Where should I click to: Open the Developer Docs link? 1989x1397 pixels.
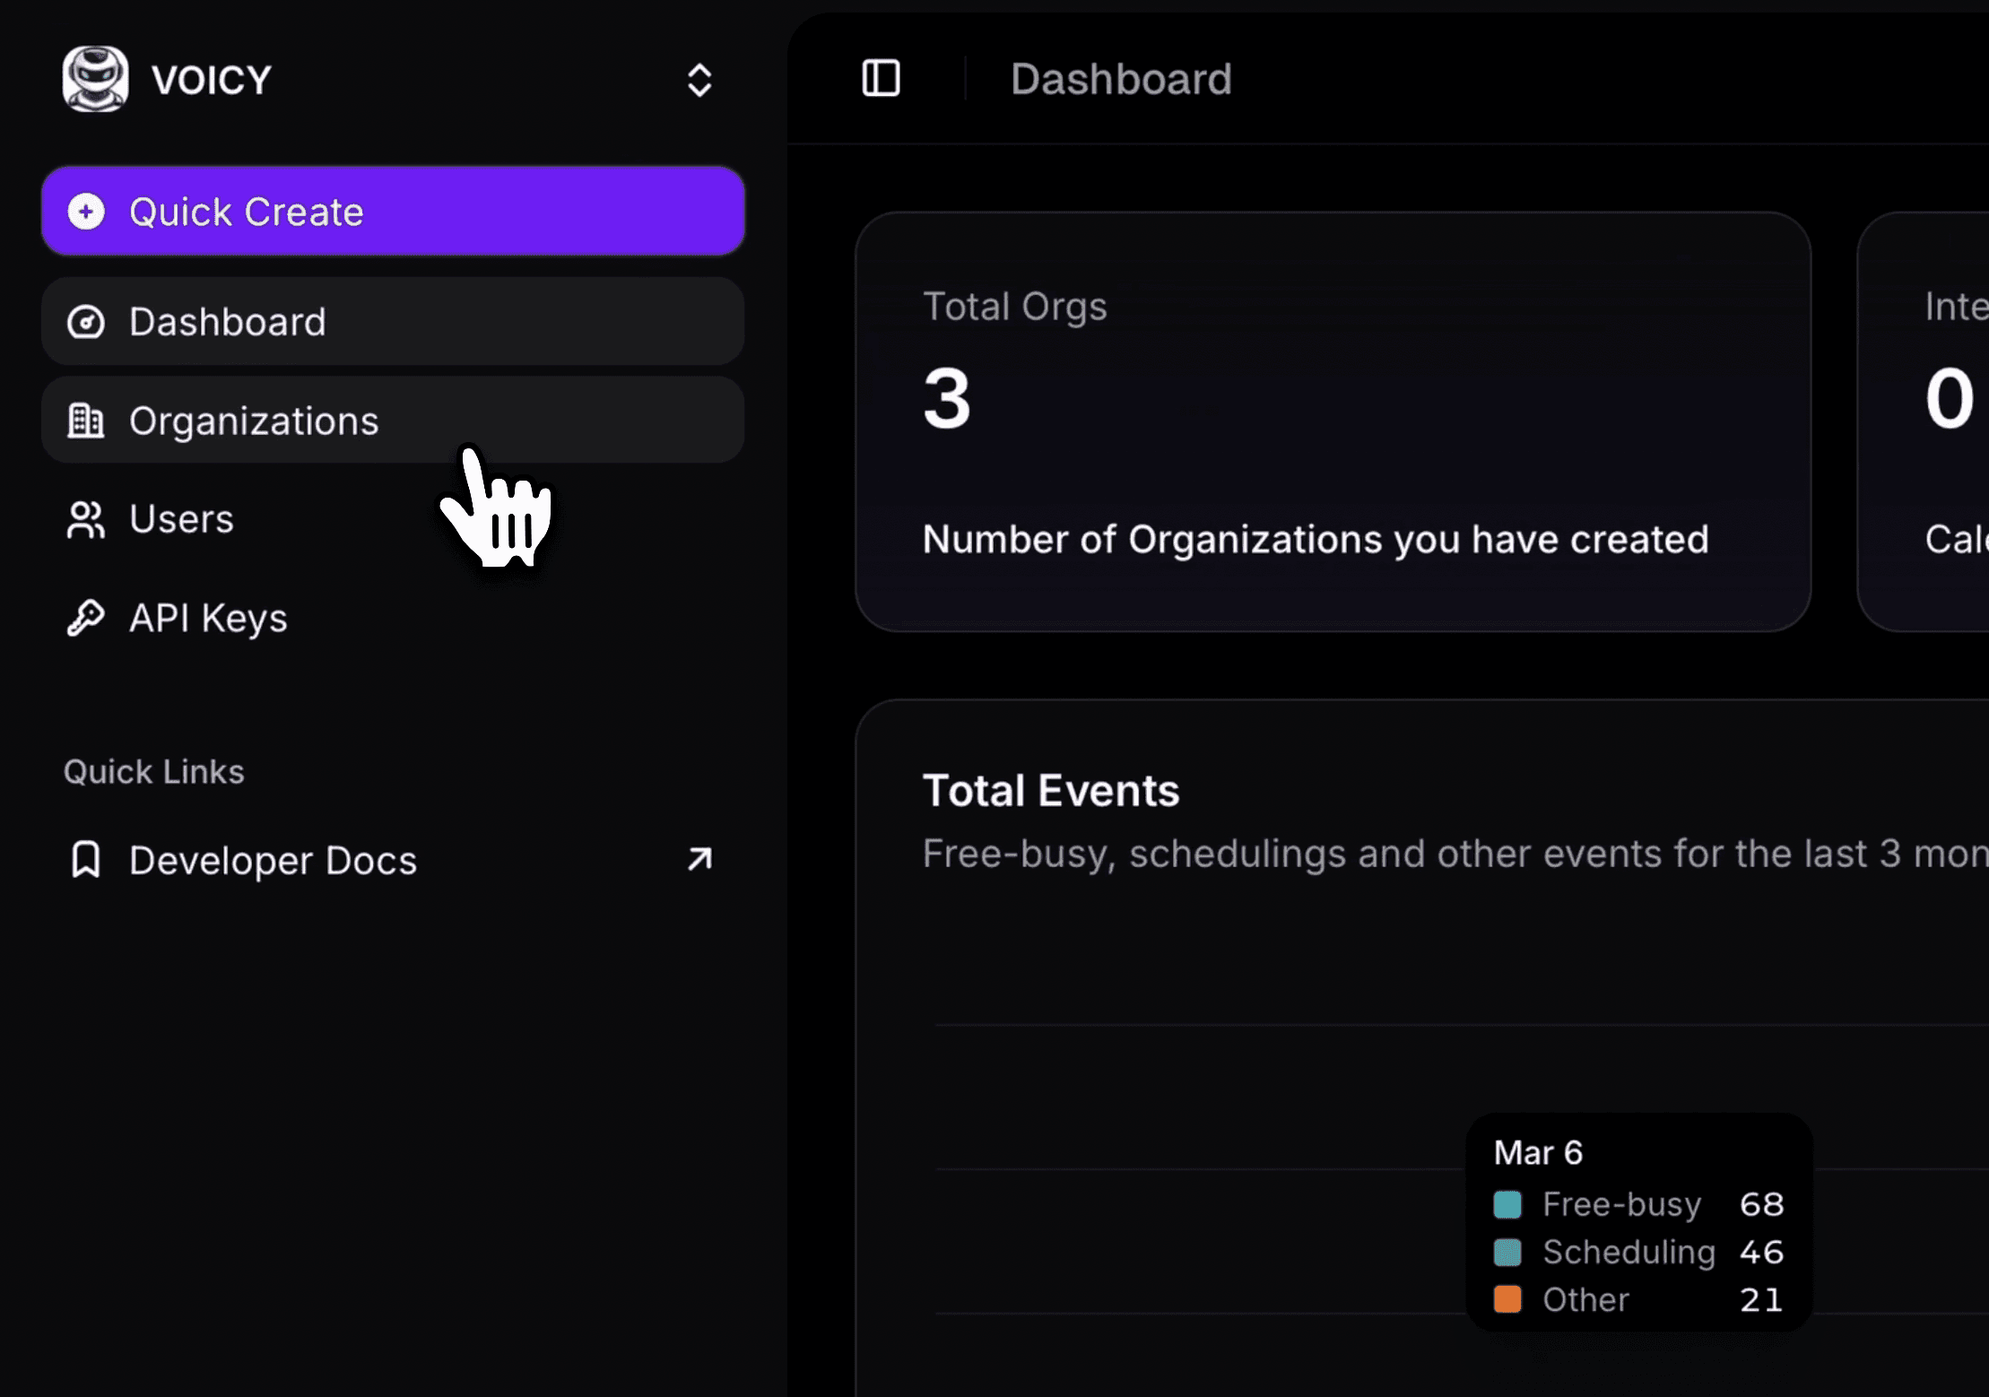[272, 859]
